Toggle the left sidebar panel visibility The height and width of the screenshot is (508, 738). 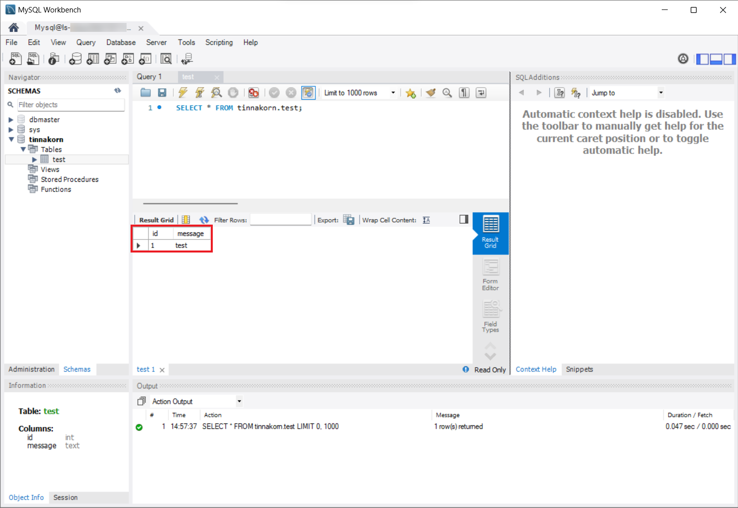[x=703, y=59]
